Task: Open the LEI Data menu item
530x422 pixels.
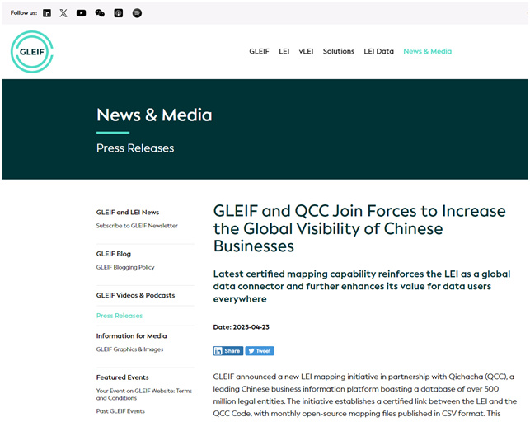Action: coord(378,51)
